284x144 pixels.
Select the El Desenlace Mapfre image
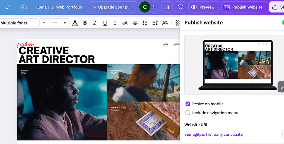pyautogui.click(x=144, y=83)
